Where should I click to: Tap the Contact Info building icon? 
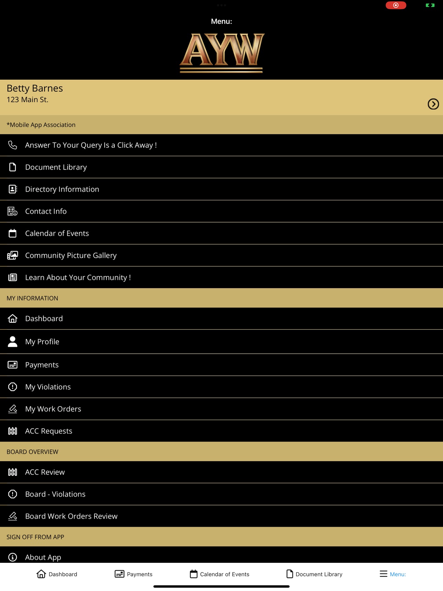click(x=13, y=211)
